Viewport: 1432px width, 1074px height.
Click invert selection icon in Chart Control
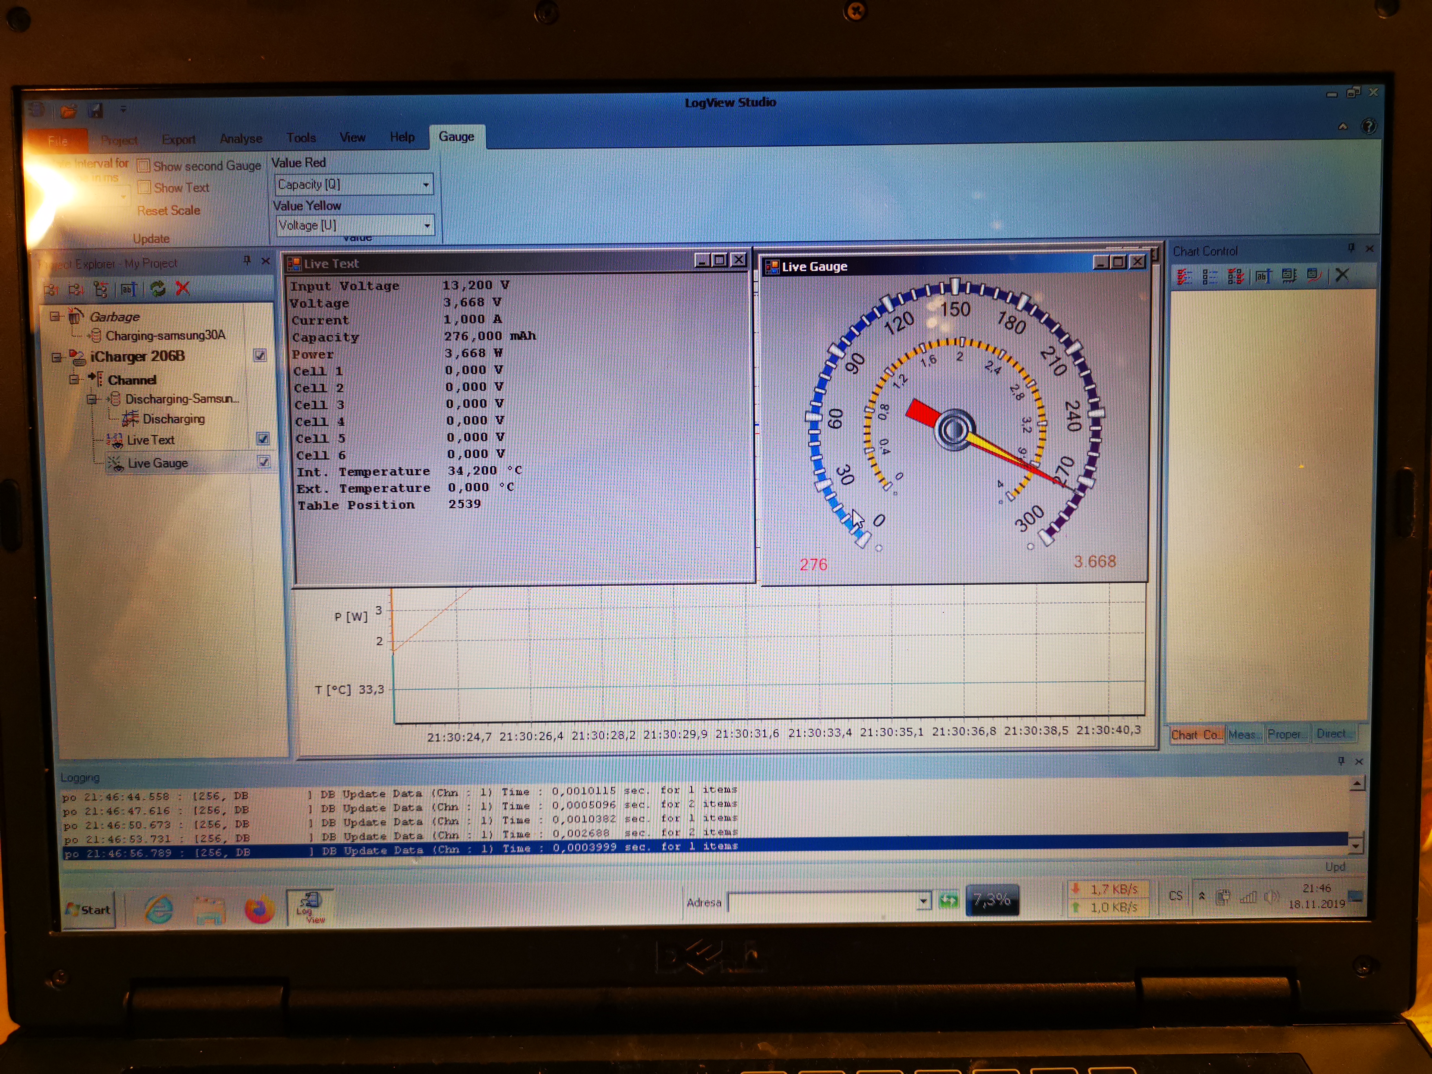pos(1235,277)
